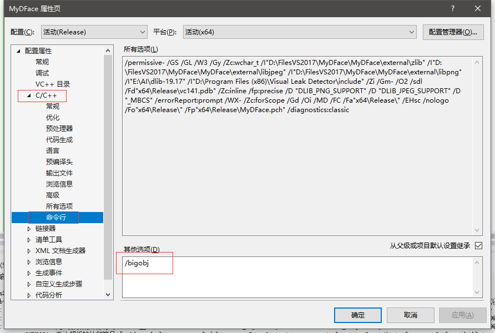Viewport: 495px width, 333px height.
Task: Select 浏览信息 under C/C++
Action: (x=59, y=184)
